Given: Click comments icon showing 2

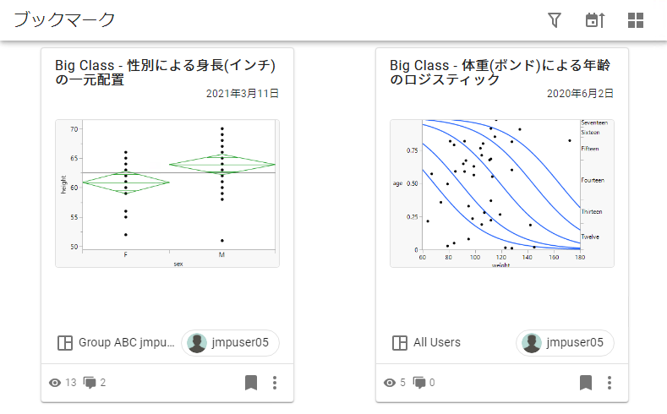Looking at the screenshot, I should 90,383.
